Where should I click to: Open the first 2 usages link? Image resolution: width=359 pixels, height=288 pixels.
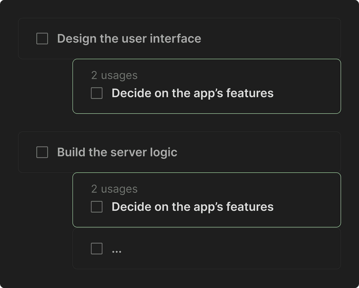pyautogui.click(x=114, y=75)
